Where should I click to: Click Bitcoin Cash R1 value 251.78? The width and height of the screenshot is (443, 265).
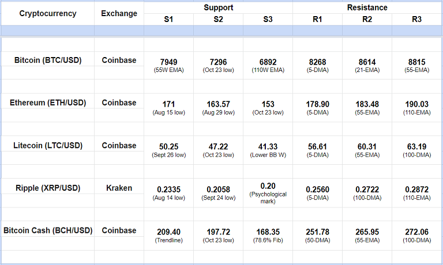pos(318,232)
